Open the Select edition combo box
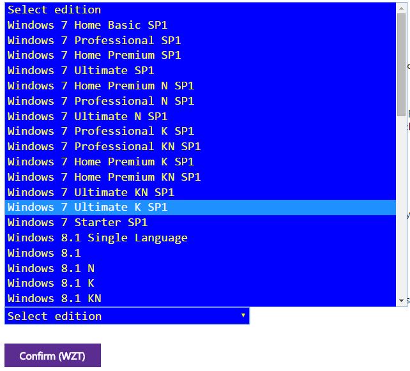 click(127, 316)
